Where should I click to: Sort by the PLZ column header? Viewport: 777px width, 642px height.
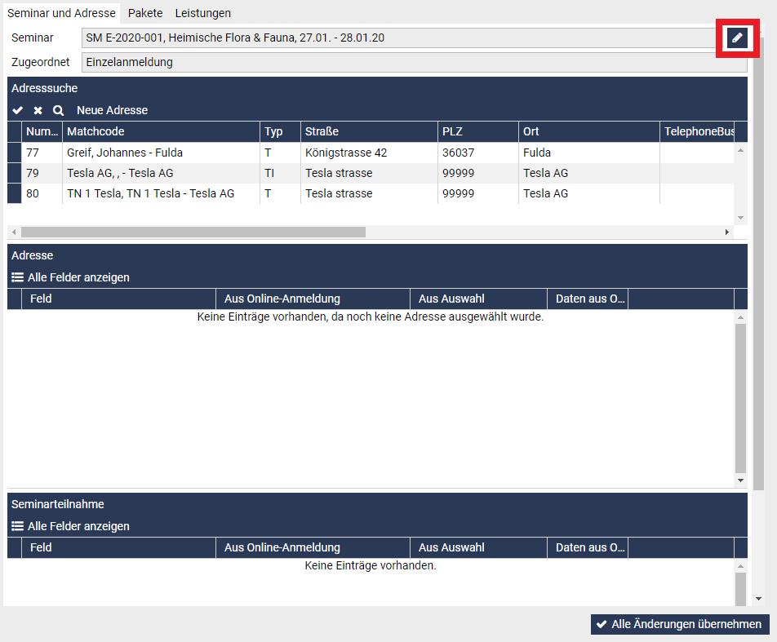477,131
